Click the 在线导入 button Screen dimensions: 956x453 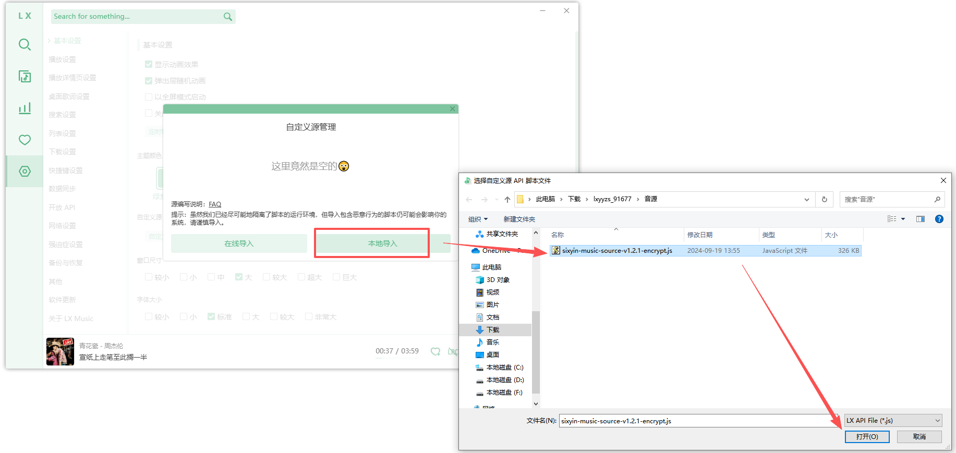tap(239, 243)
